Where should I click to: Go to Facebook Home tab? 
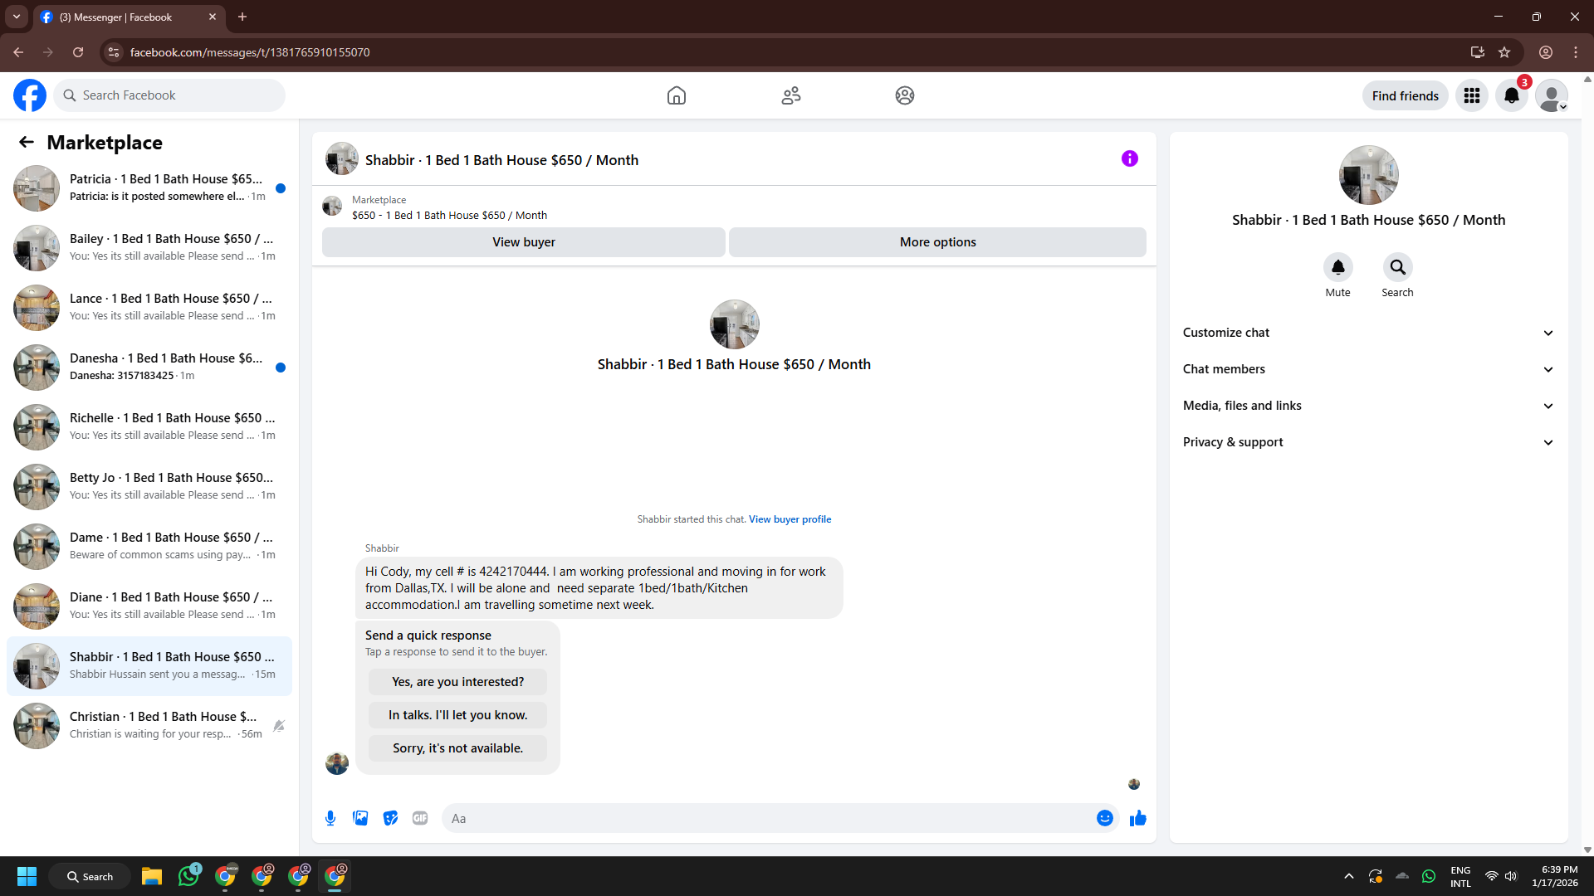point(676,95)
